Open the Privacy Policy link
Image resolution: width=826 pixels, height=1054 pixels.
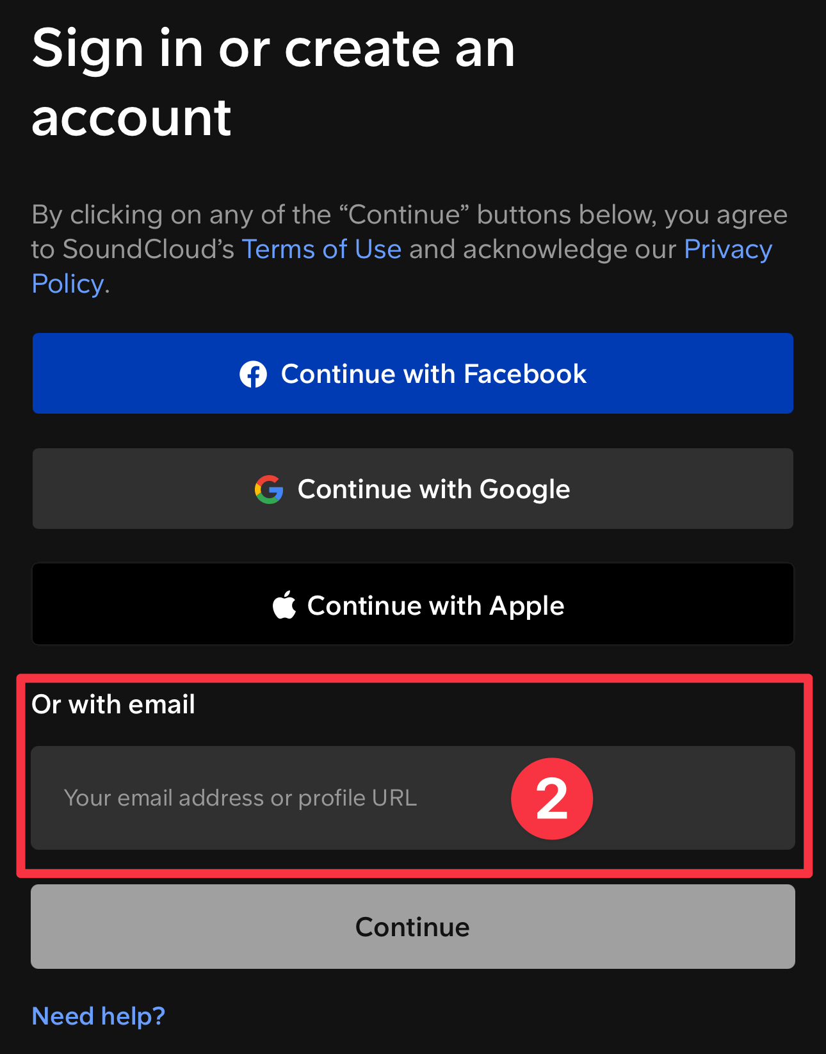(728, 250)
